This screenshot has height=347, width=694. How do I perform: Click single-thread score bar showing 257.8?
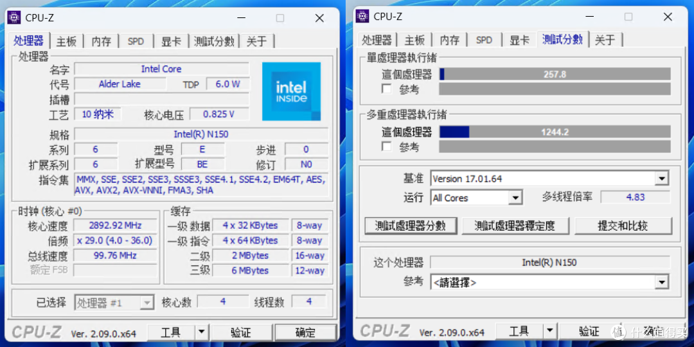tap(555, 74)
